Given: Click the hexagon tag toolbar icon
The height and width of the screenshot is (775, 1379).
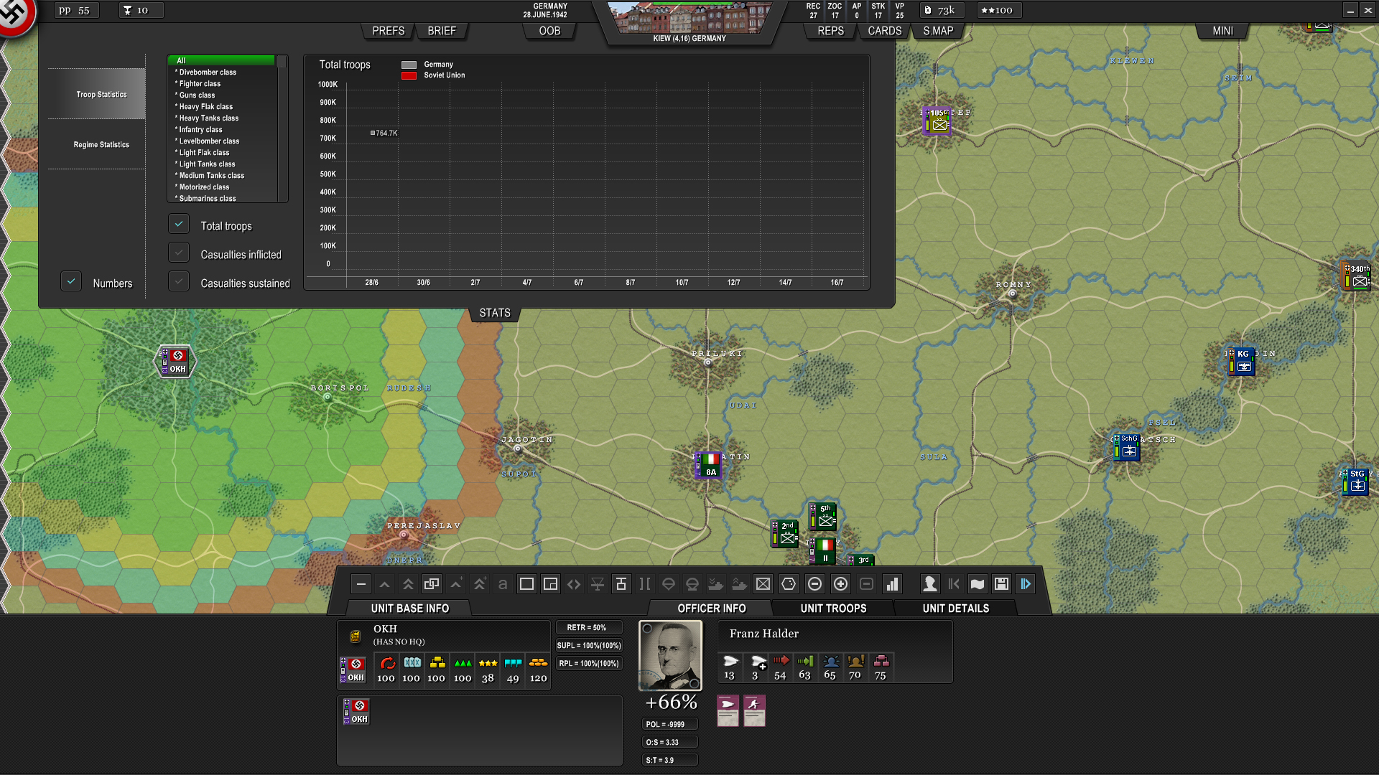Looking at the screenshot, I should coord(789,584).
